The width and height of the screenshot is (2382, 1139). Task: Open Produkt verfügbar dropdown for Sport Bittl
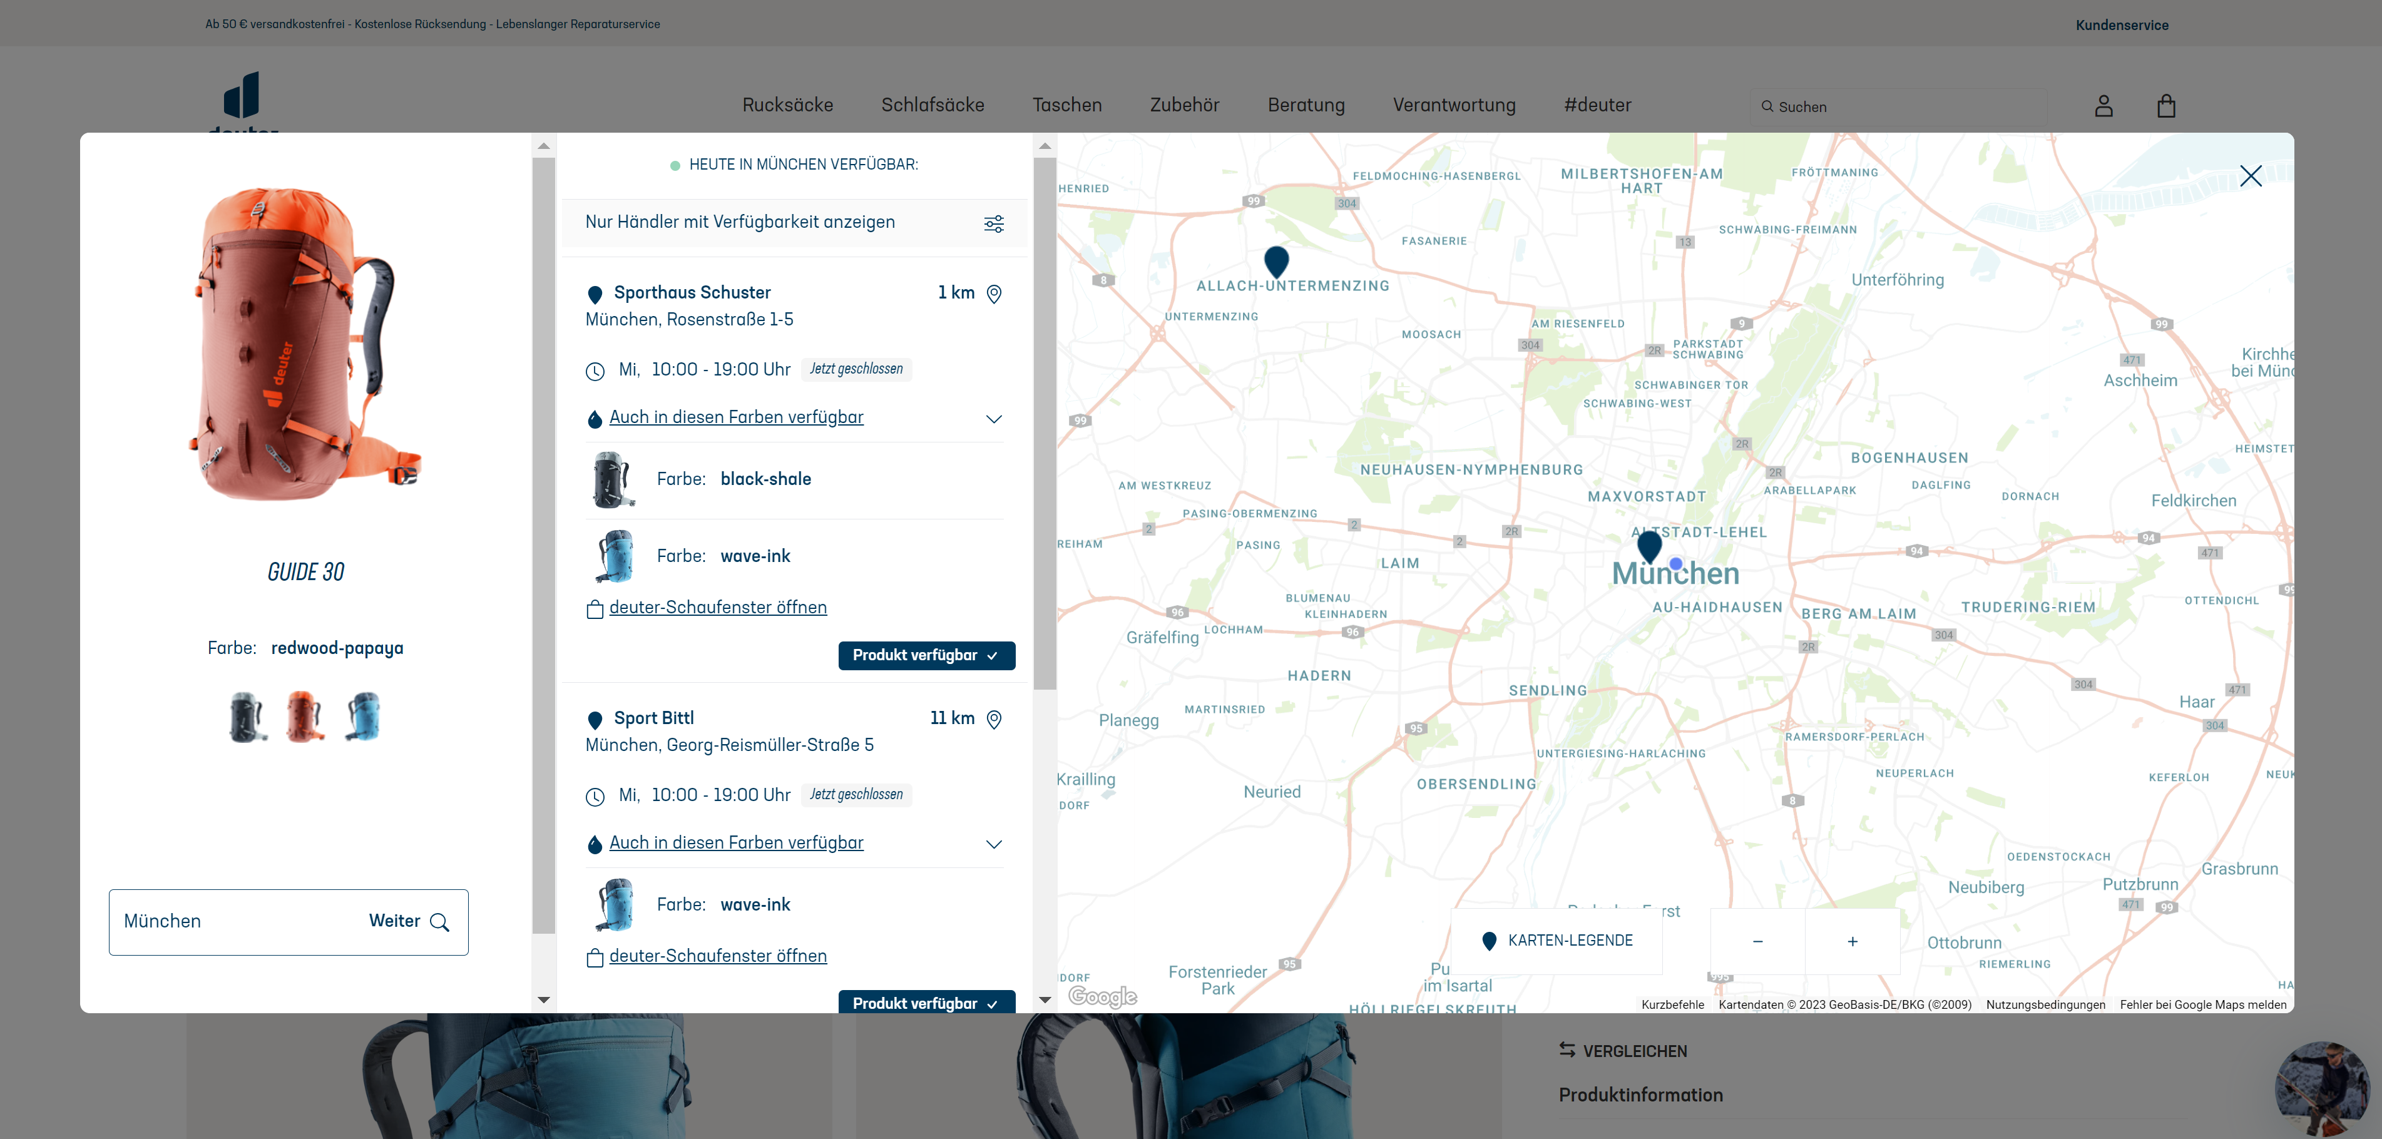point(926,1002)
